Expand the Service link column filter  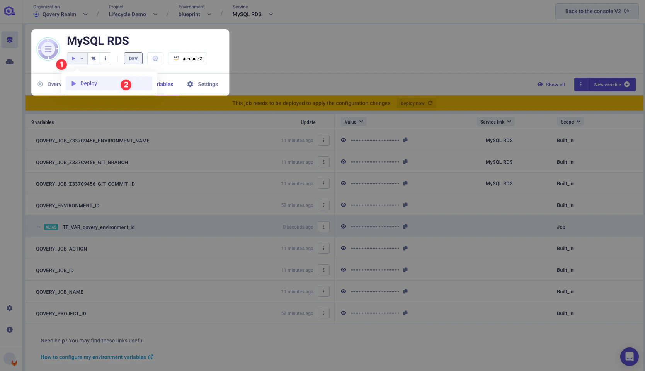[x=495, y=122]
